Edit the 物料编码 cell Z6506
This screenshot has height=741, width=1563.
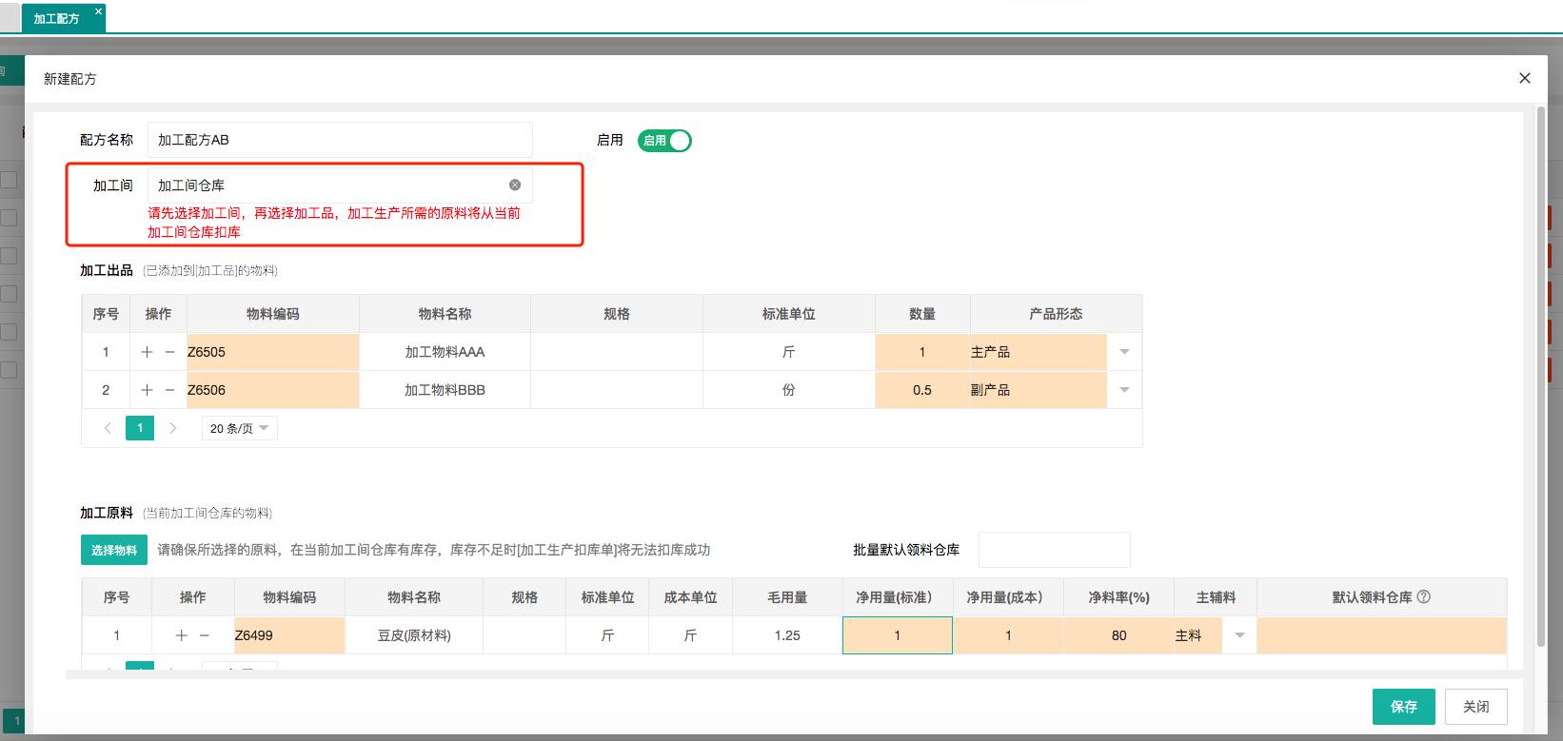tap(273, 390)
